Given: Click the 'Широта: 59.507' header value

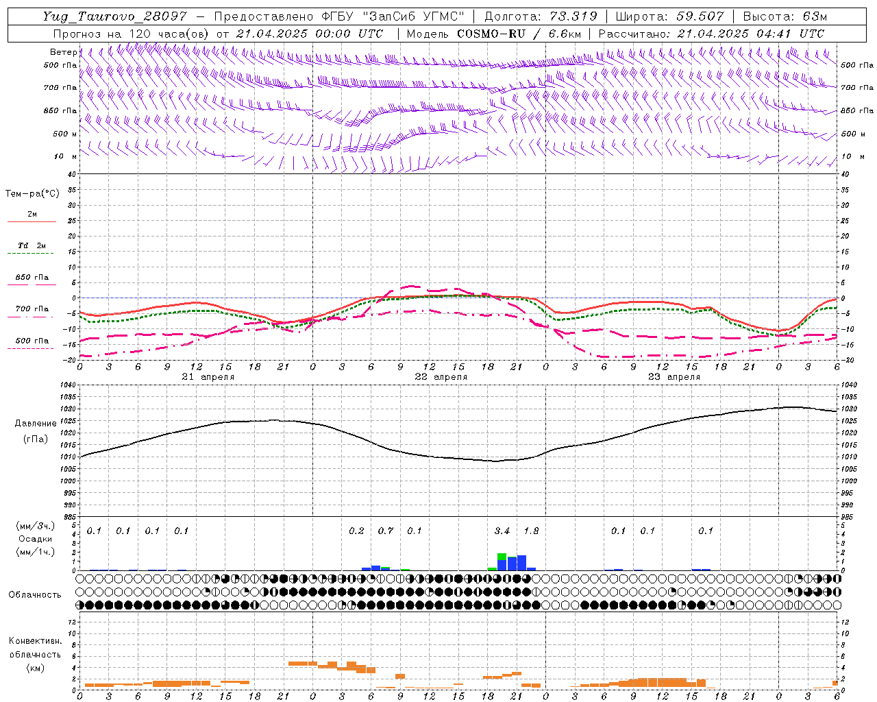Looking at the screenshot, I should click(669, 16).
